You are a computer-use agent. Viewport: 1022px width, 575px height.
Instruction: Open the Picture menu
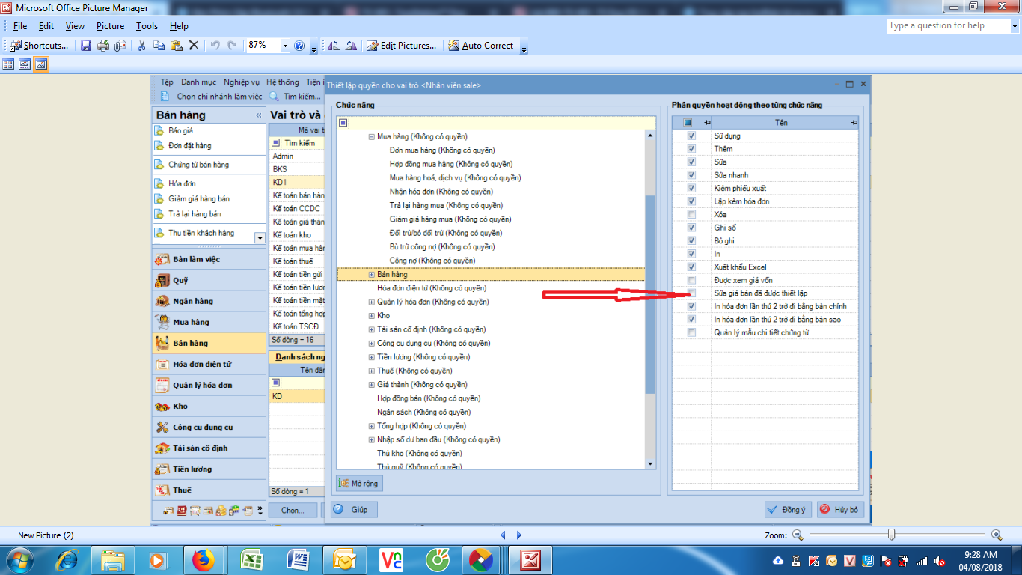(110, 26)
